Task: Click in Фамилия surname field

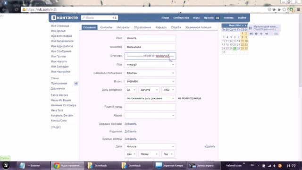Action: tap(150, 47)
